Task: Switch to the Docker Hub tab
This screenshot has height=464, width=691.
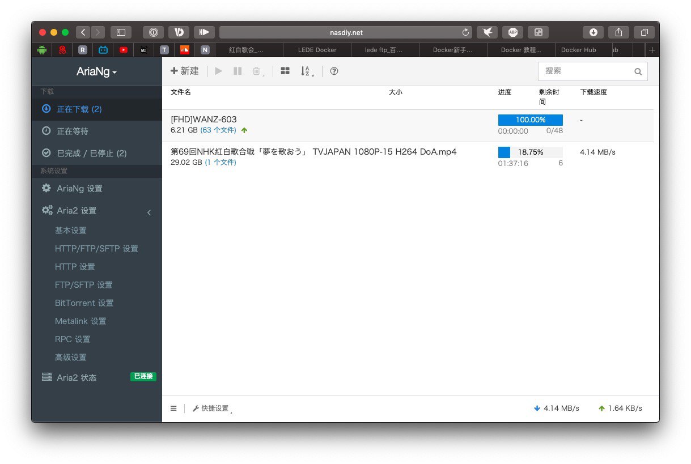Action: (578, 50)
